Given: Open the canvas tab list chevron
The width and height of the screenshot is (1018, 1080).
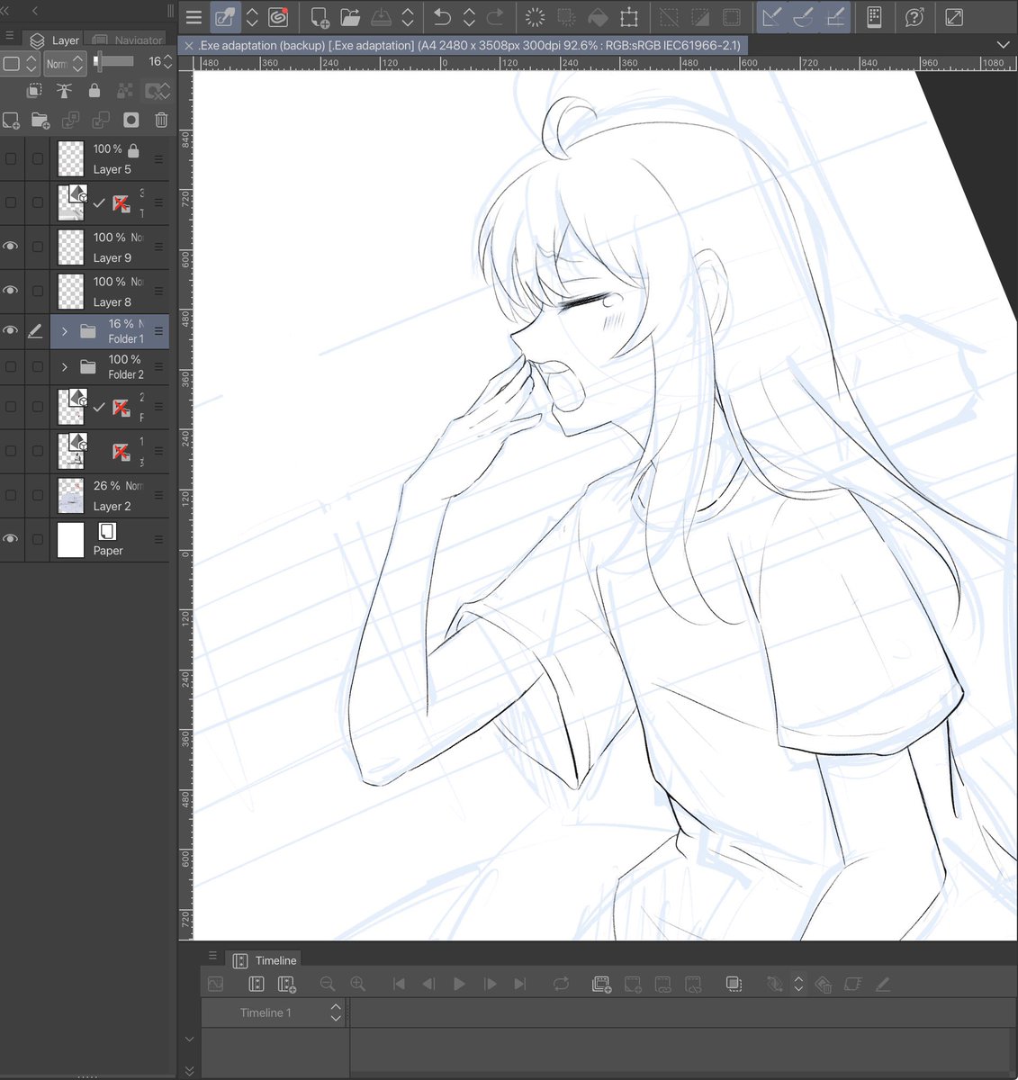Looking at the screenshot, I should click(1004, 45).
